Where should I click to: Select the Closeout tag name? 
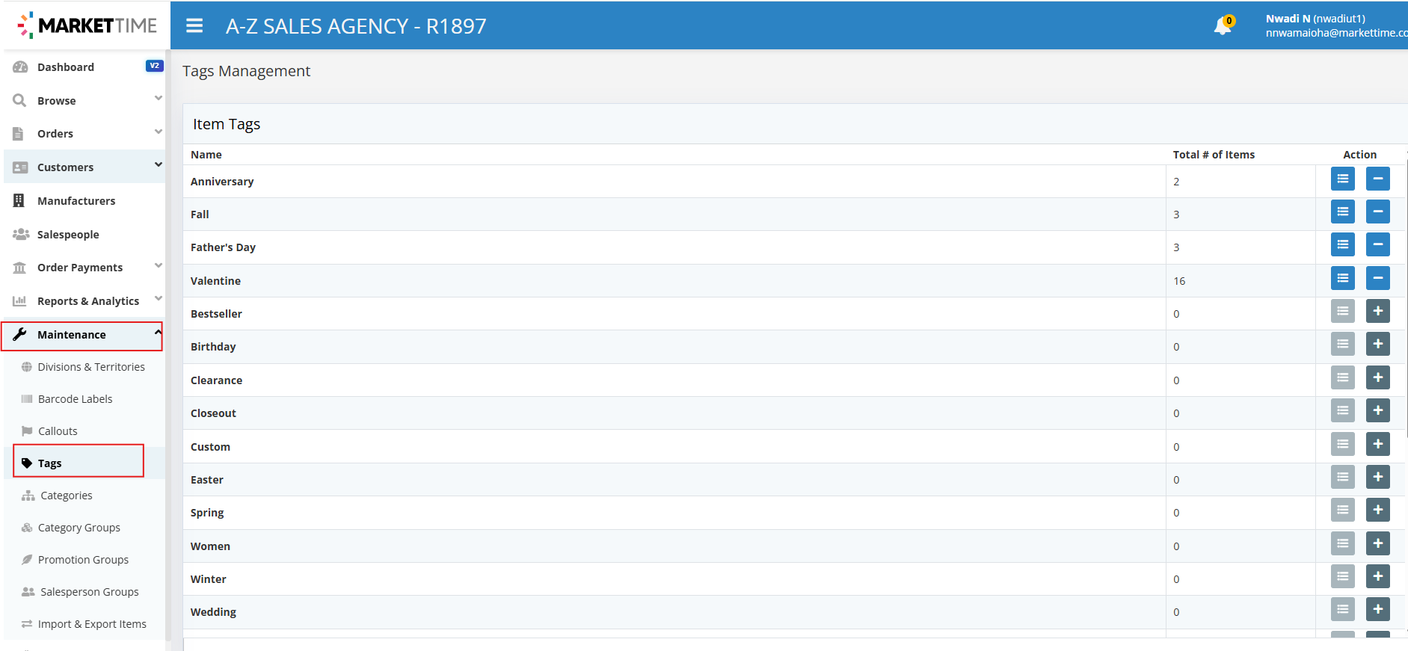click(213, 413)
